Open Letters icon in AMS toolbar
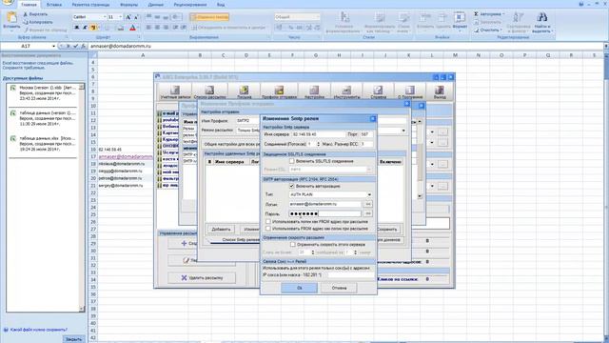609x343 pixels. pos(244,91)
